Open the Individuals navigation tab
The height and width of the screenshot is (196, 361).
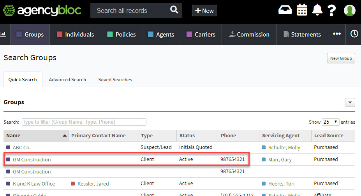75,35
